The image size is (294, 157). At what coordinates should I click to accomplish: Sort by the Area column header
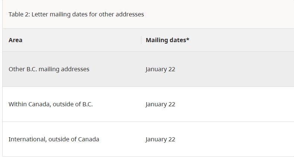[x=15, y=40]
